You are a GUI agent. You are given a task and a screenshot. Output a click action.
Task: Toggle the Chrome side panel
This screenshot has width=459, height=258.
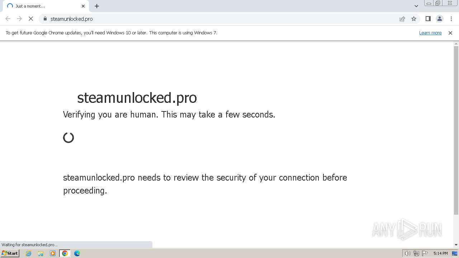[428, 19]
